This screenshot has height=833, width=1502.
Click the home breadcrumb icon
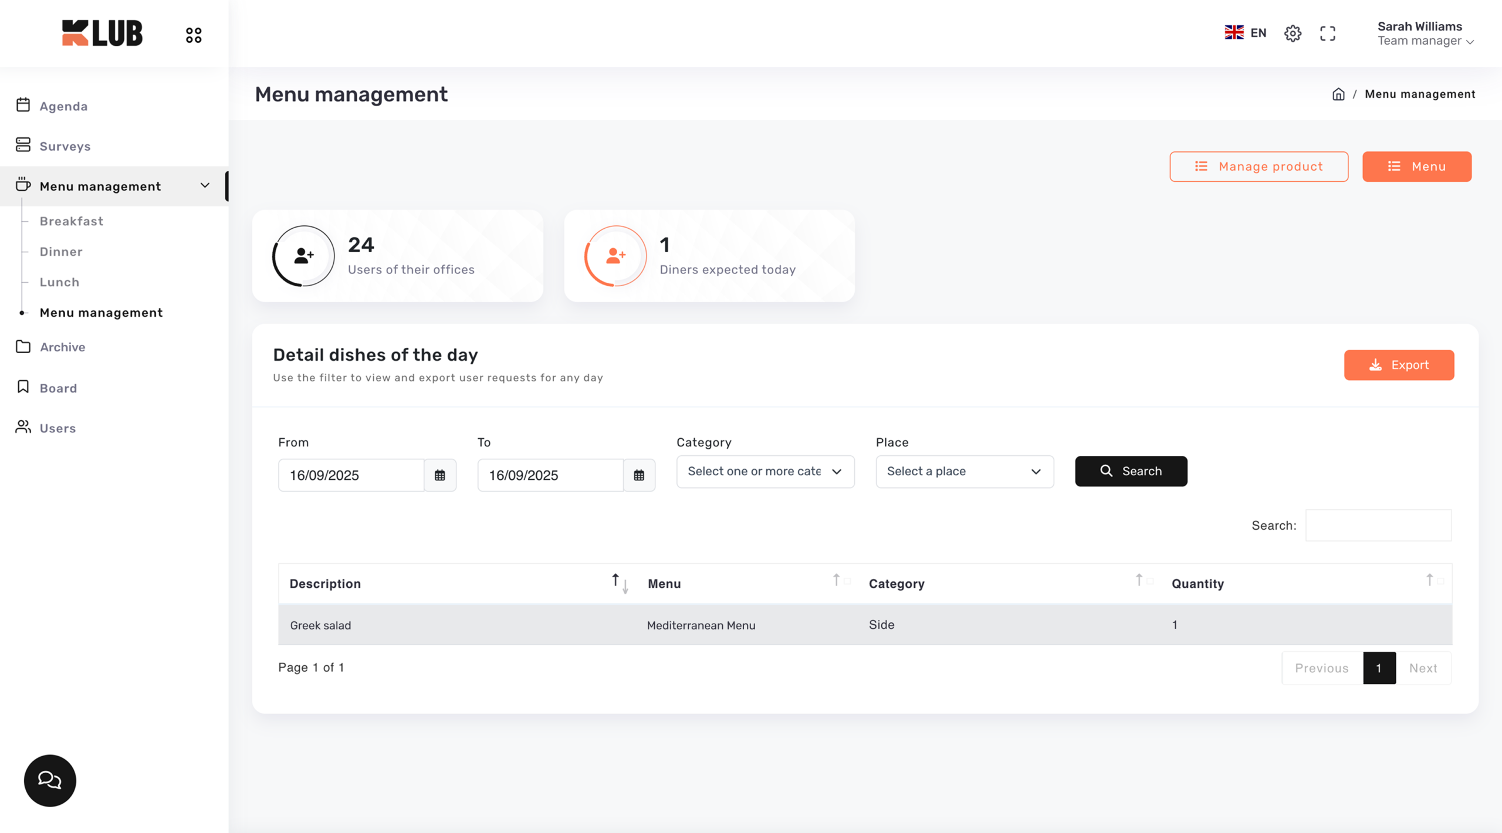coord(1338,94)
